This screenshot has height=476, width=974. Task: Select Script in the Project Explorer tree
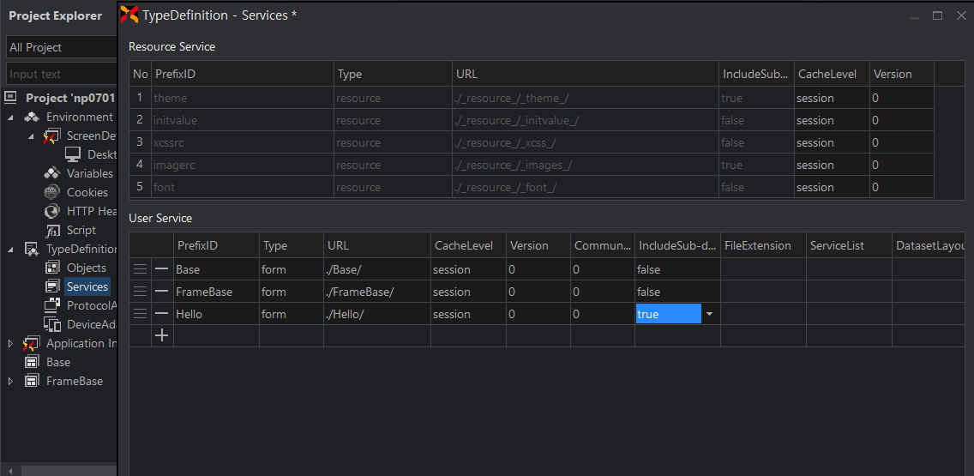click(x=81, y=230)
